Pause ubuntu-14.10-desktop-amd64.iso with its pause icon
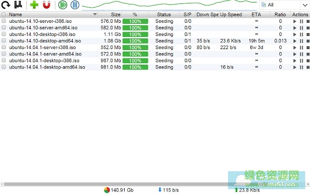Screen dimensions: 310x194 301,41
